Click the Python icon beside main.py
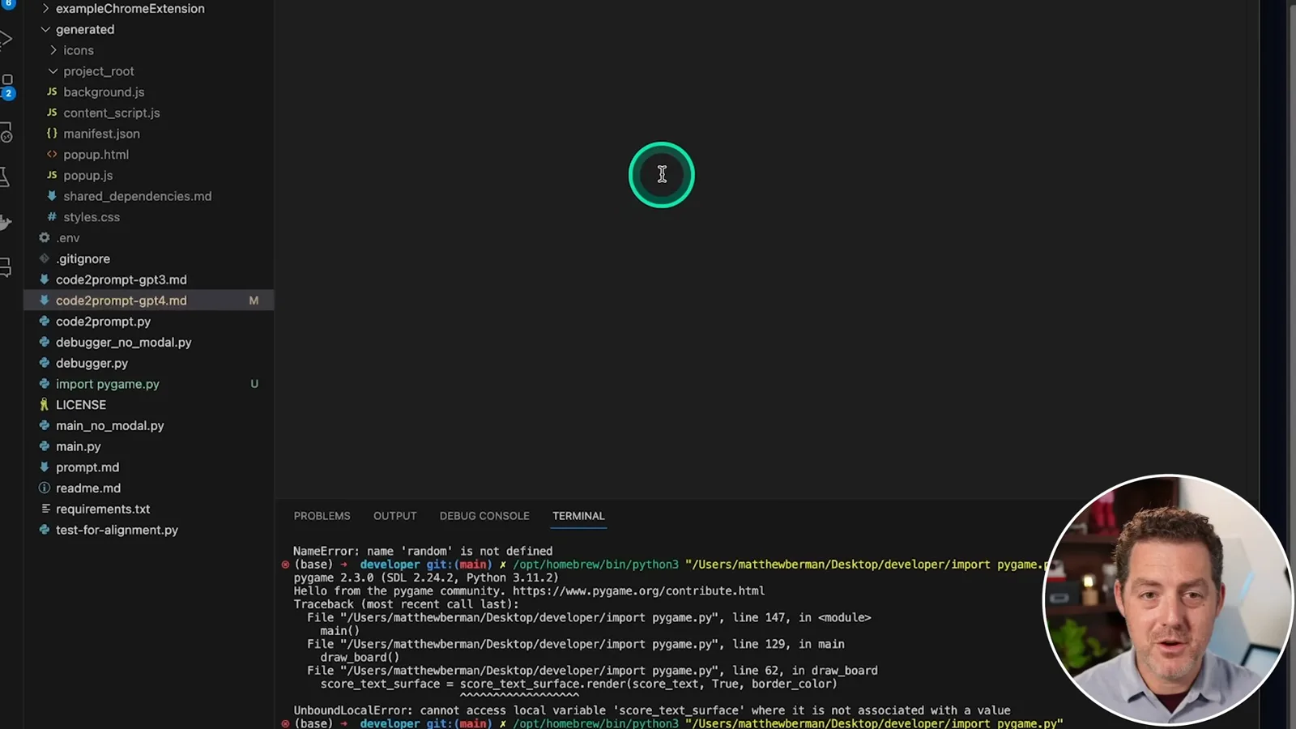Viewport: 1296px width, 729px height. click(45, 446)
